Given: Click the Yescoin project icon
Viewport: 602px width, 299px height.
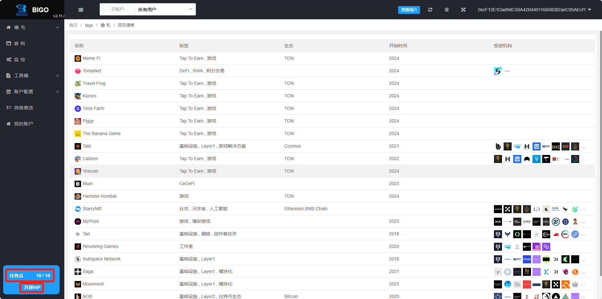Looking at the screenshot, I should [x=78, y=171].
